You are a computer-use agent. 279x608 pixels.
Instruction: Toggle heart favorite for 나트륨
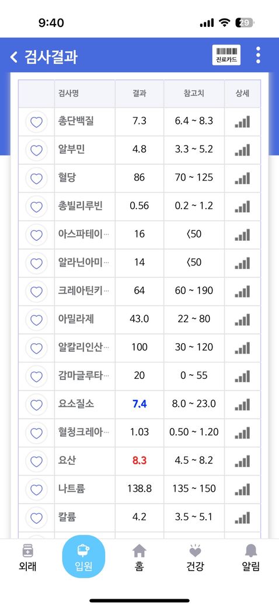coord(36,490)
